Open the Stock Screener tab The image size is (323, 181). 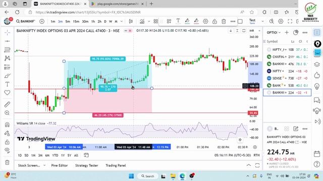tap(29, 165)
